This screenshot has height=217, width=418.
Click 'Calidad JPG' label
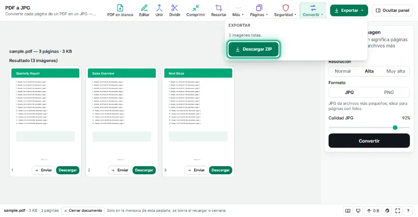click(x=341, y=118)
